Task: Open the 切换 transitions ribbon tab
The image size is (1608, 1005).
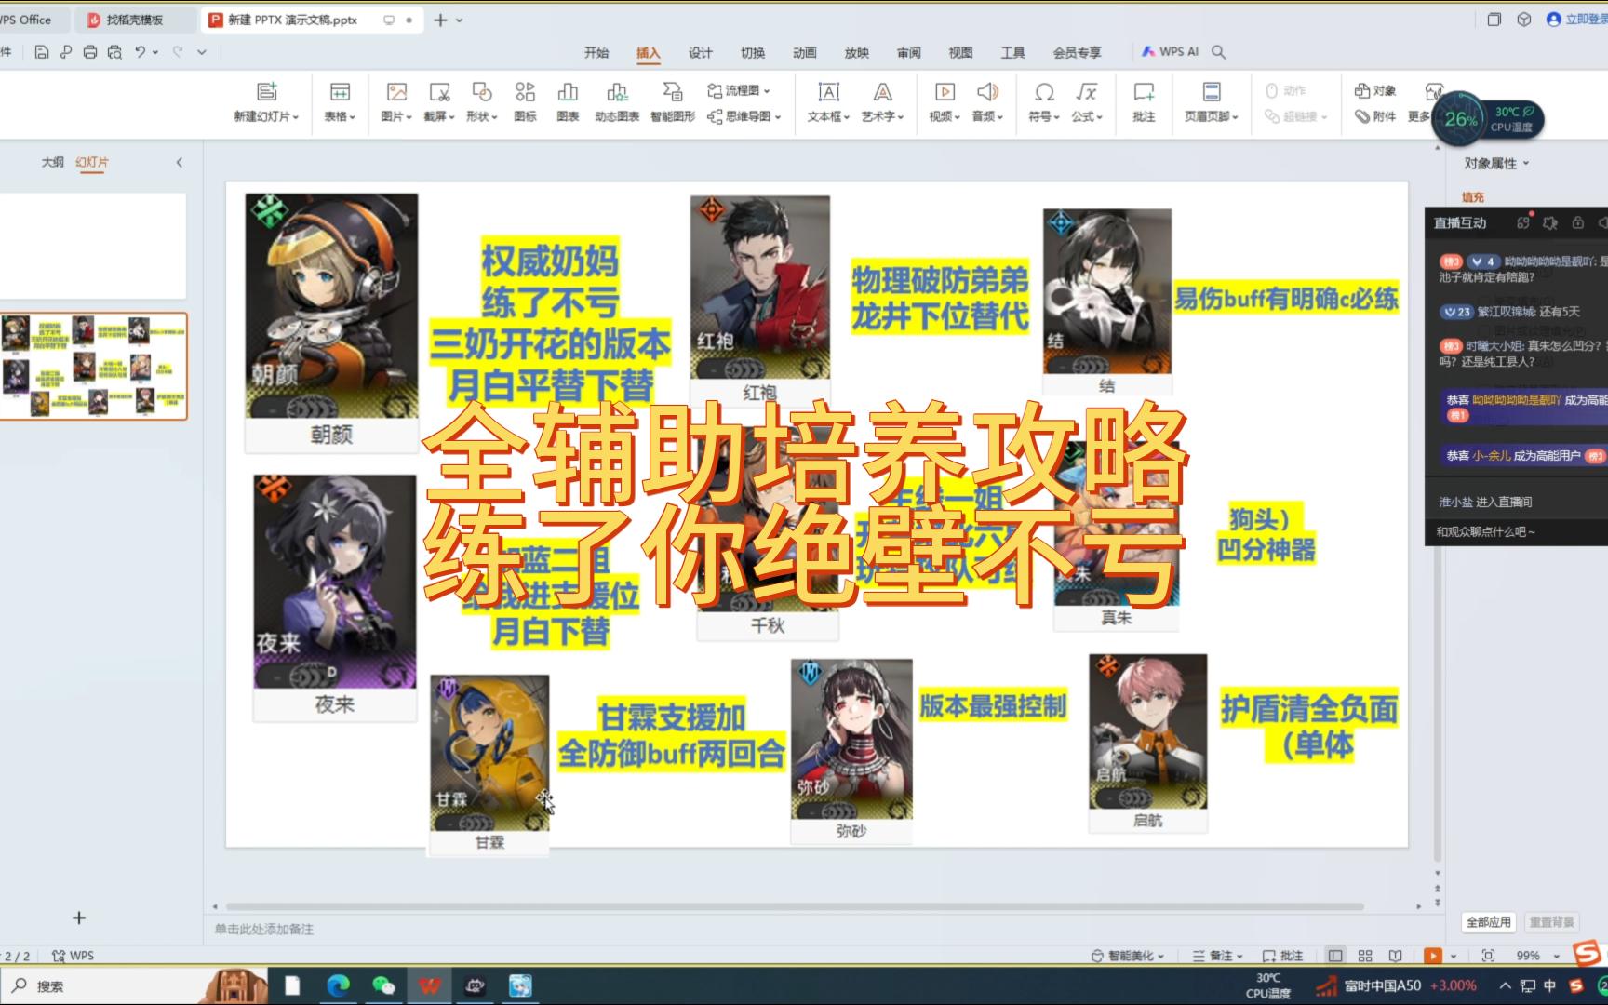Action: point(753,53)
